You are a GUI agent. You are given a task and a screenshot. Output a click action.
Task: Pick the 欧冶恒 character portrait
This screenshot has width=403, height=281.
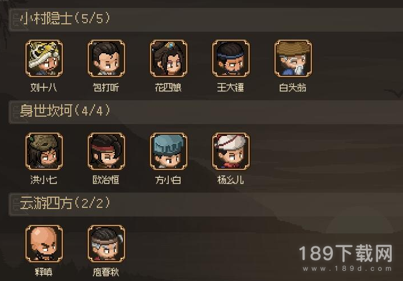pyautogui.click(x=106, y=151)
